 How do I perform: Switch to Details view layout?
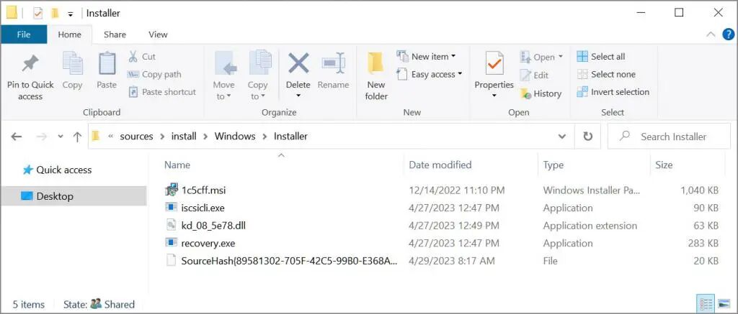pos(706,304)
